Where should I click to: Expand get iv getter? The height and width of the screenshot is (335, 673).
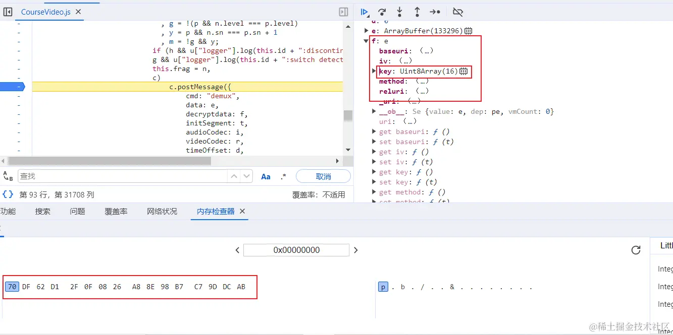(374, 152)
